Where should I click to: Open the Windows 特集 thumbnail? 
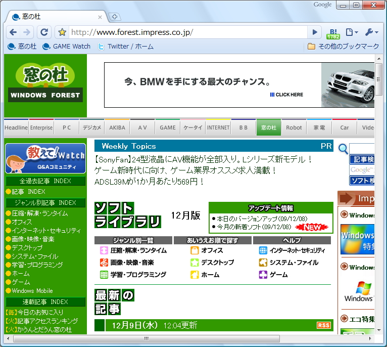pos(357,239)
